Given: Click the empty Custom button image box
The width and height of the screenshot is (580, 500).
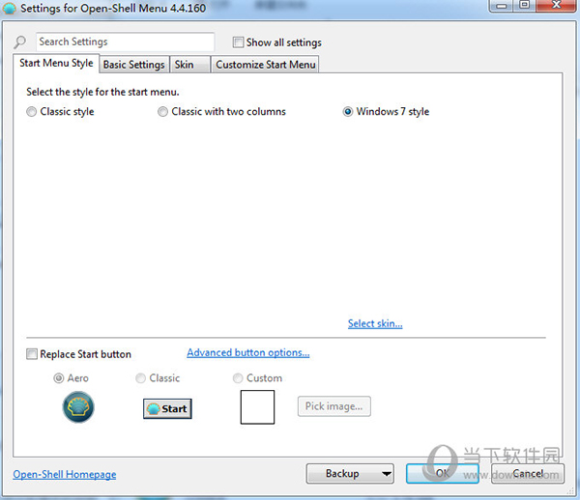Looking at the screenshot, I should (257, 407).
